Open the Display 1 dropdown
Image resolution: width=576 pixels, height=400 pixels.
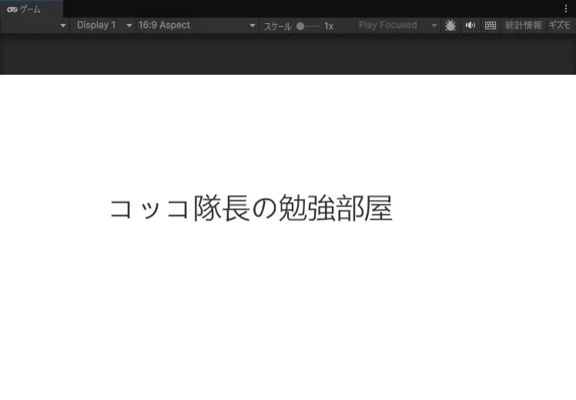[x=103, y=25]
